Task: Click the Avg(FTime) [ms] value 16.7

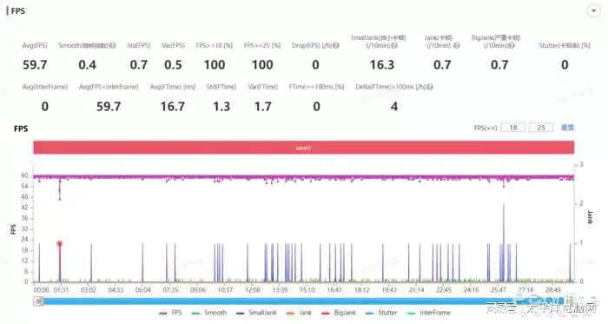Action: coord(173,106)
